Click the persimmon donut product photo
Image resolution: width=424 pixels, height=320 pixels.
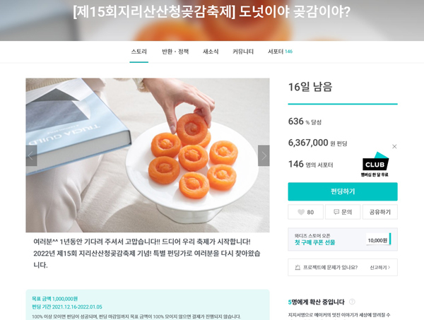(x=148, y=155)
